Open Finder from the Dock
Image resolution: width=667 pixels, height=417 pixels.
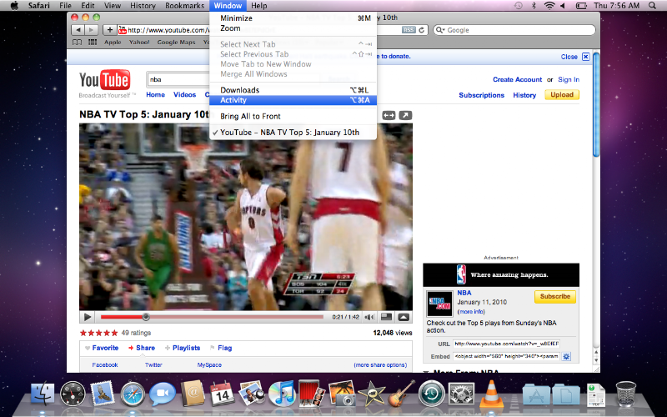coord(43,394)
